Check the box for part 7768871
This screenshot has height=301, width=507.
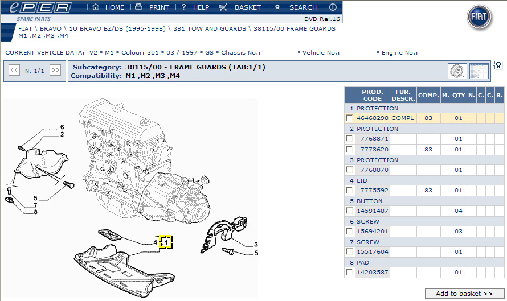click(349, 138)
